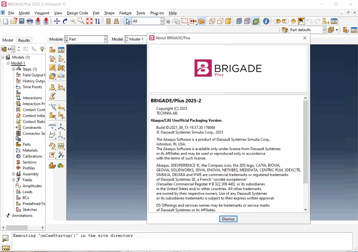Viewport: 358px width, 252px height.
Task: Switch to the Results tab
Action: (x=24, y=40)
